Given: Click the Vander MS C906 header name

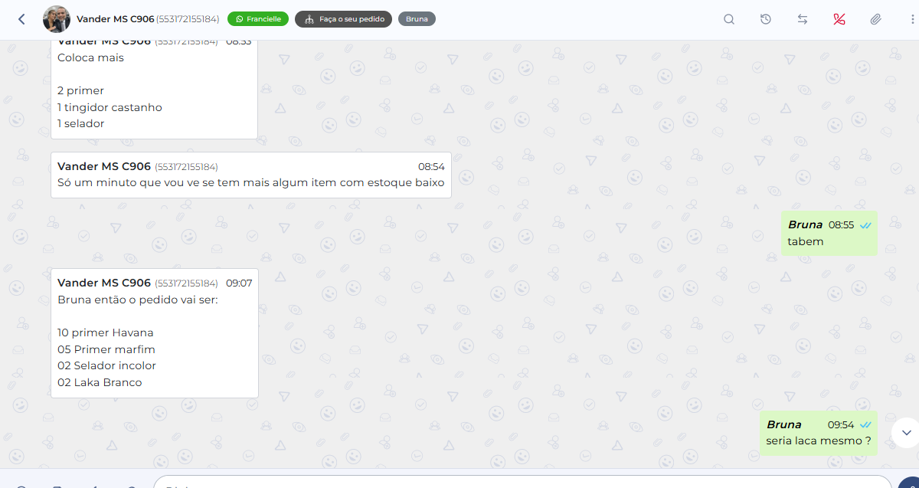Looking at the screenshot, I should pyautogui.click(x=115, y=19).
